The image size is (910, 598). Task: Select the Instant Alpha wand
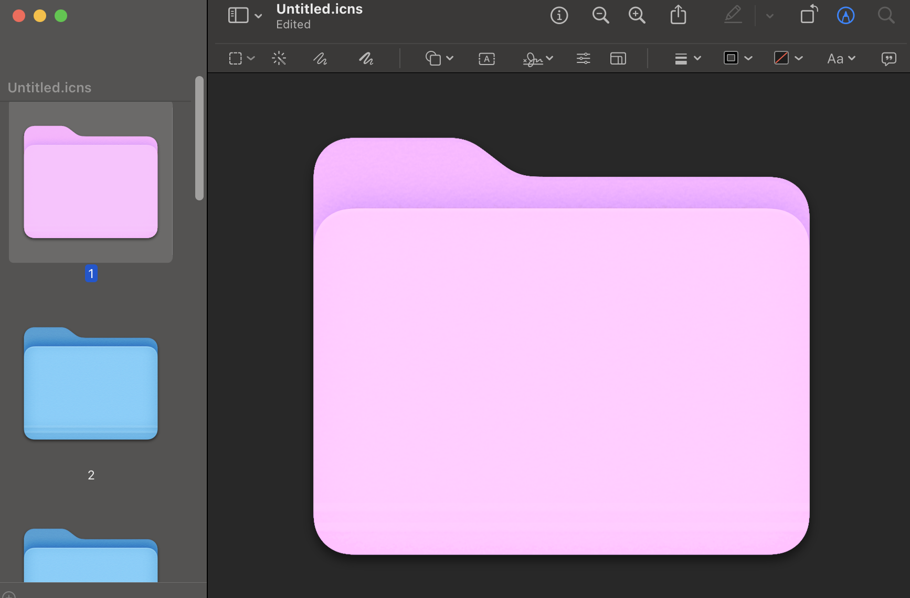pos(279,58)
